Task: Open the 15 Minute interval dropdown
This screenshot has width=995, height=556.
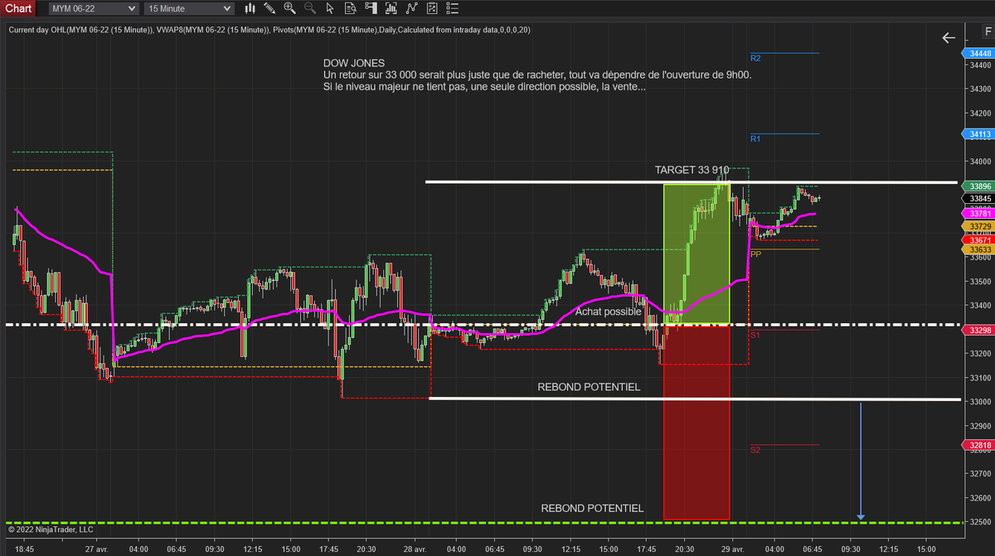Action: click(x=189, y=8)
